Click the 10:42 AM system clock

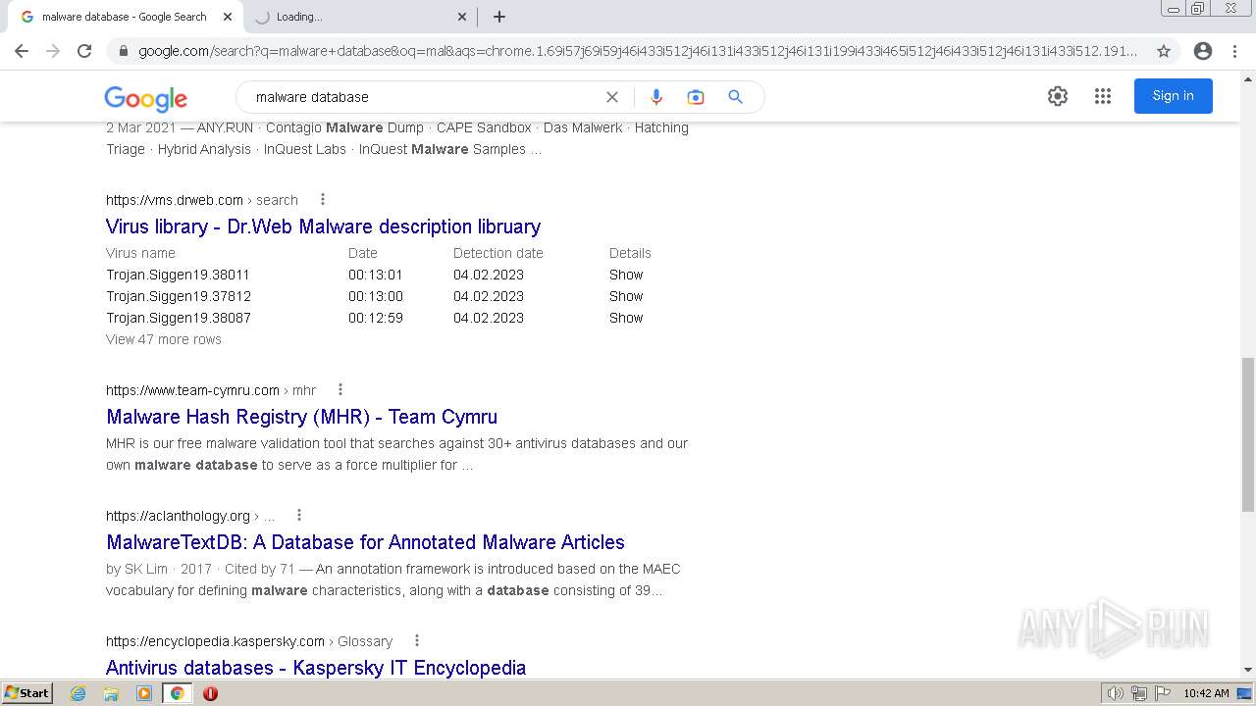(1206, 693)
